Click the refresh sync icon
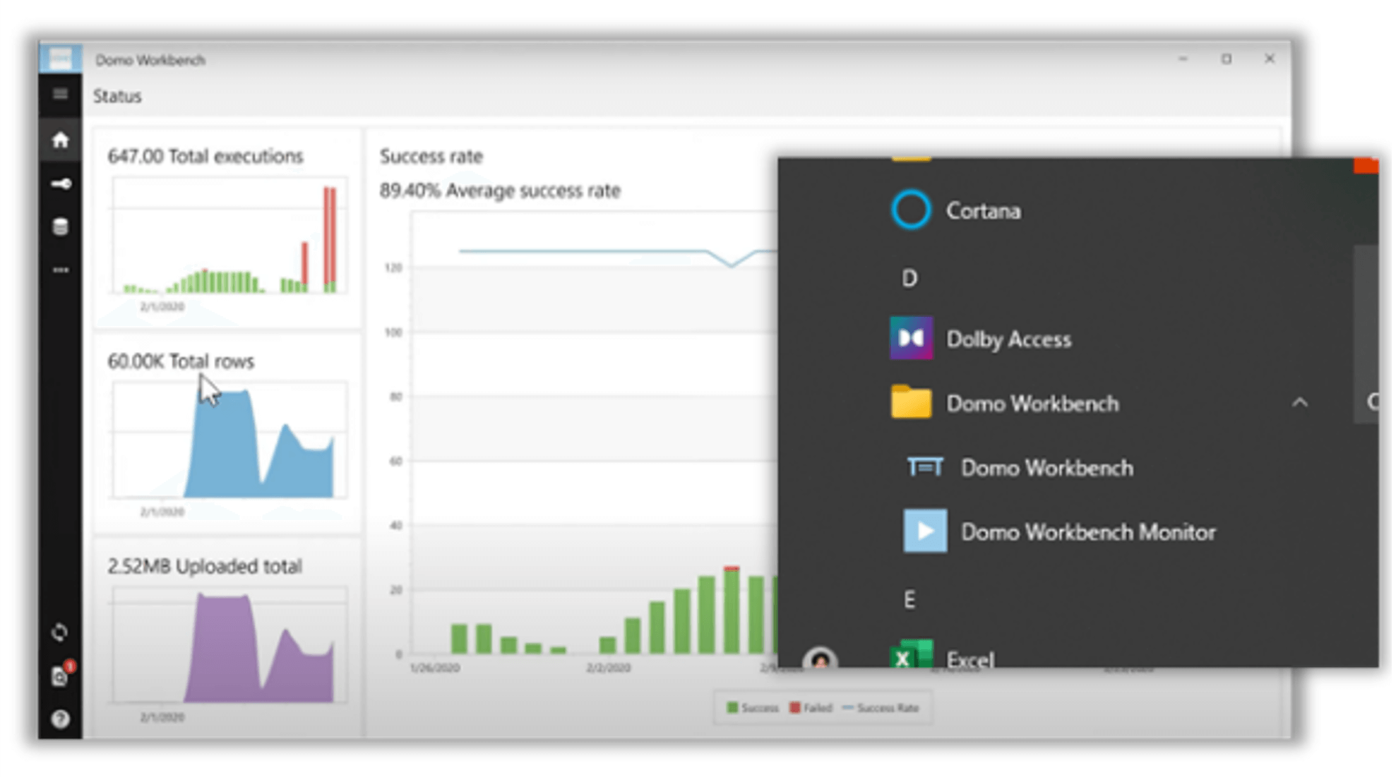Viewport: 1396px width, 777px height. pos(60,632)
